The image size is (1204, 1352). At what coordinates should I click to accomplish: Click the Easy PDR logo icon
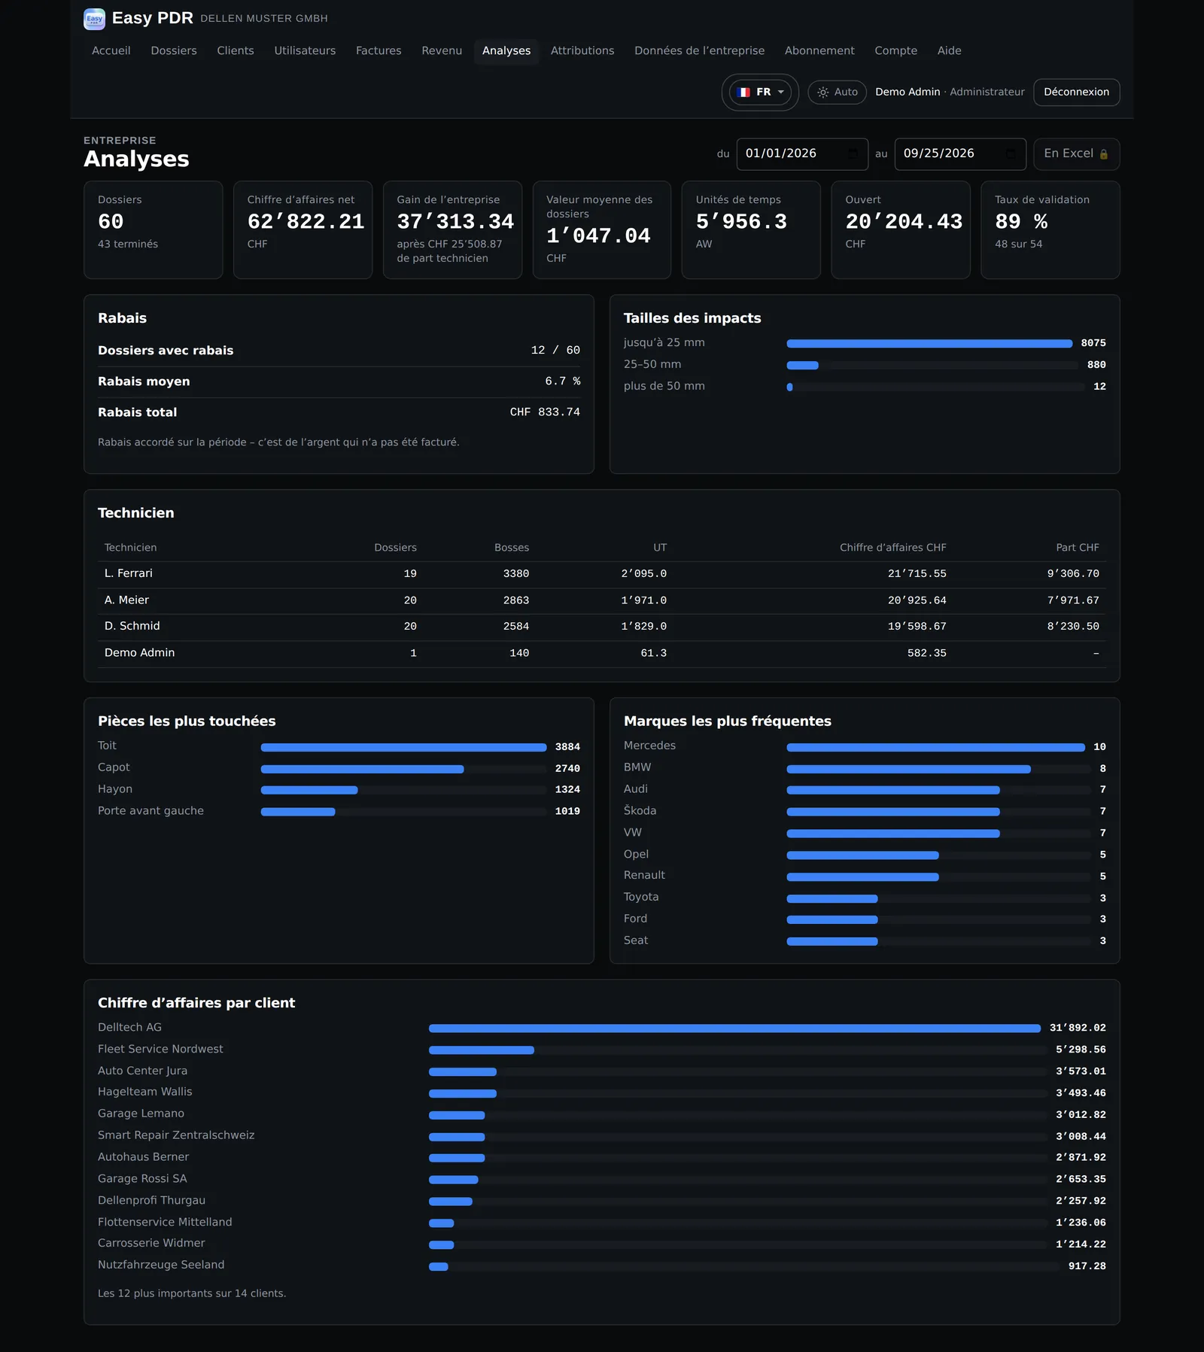[94, 19]
